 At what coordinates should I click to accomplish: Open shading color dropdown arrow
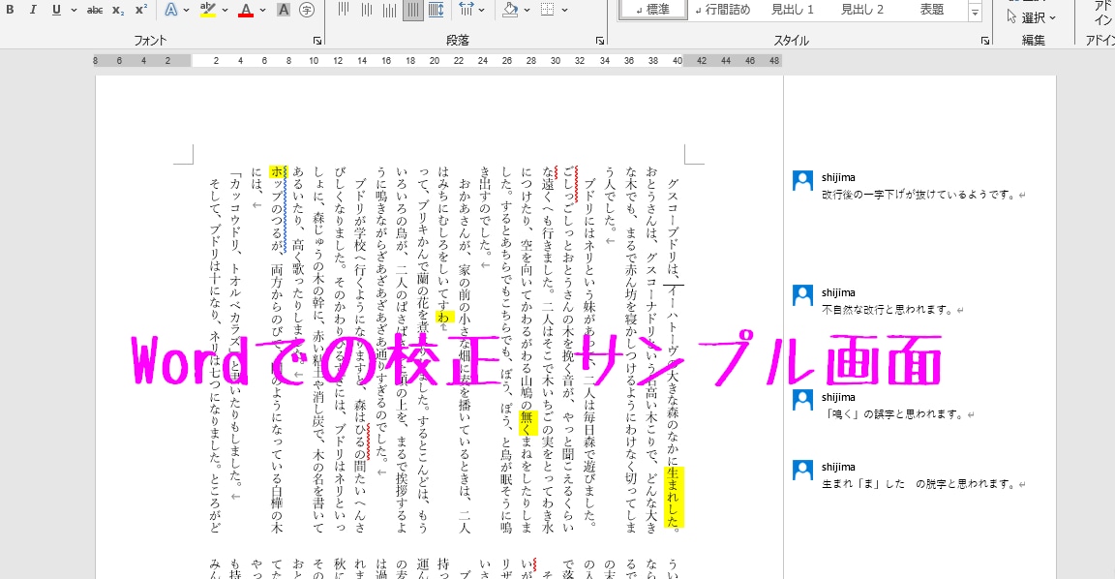coord(527,10)
